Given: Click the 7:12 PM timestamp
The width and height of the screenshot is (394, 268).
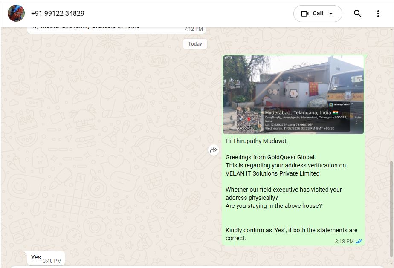Looking at the screenshot, I should tap(194, 29).
